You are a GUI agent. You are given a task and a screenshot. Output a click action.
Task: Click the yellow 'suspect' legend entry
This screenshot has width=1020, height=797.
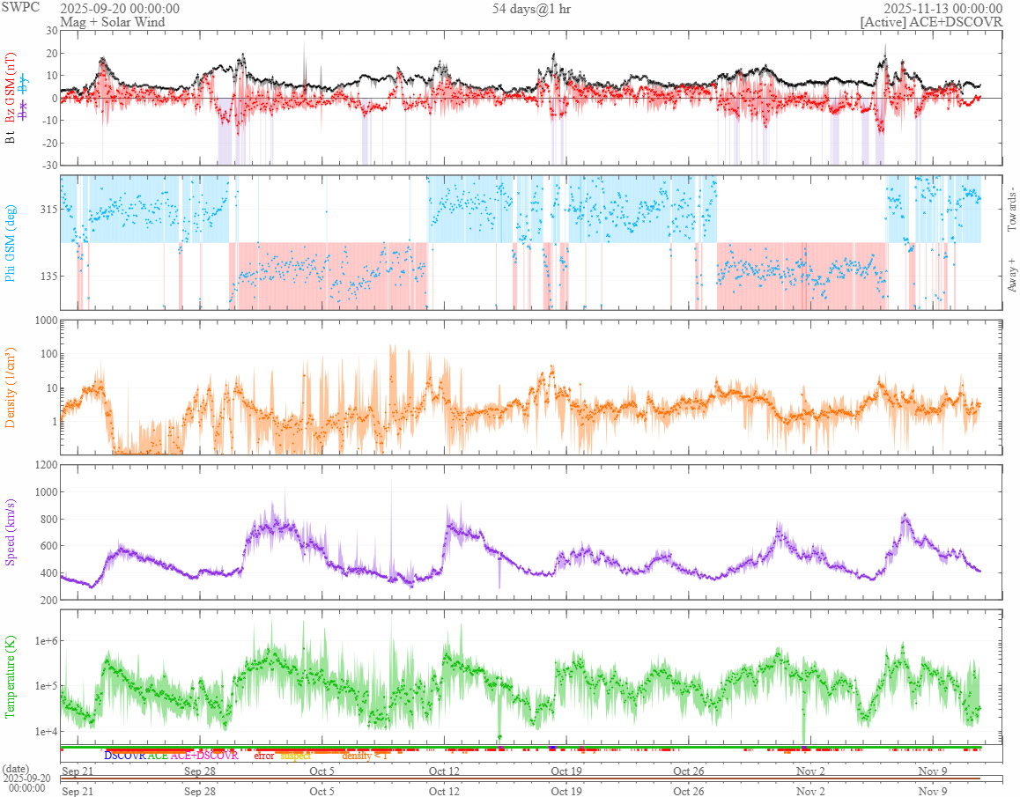tap(296, 756)
